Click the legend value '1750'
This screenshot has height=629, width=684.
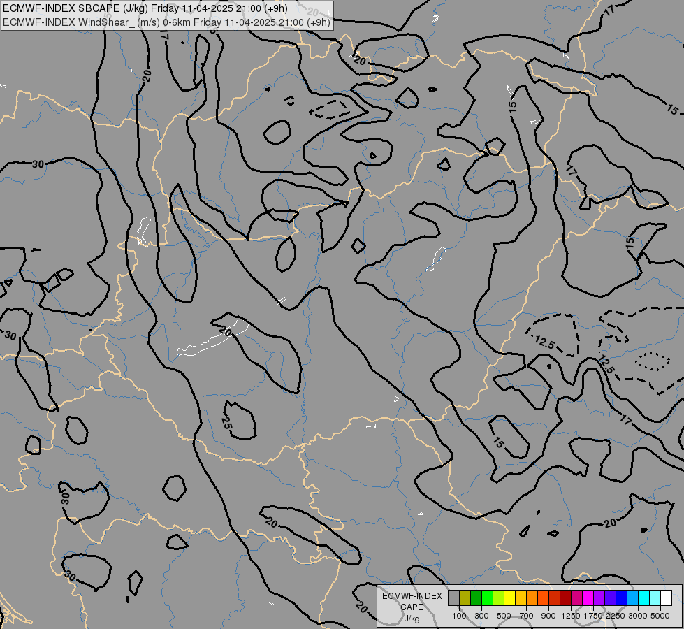click(x=593, y=616)
